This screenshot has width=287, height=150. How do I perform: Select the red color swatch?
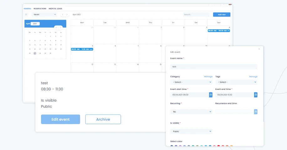219,146
